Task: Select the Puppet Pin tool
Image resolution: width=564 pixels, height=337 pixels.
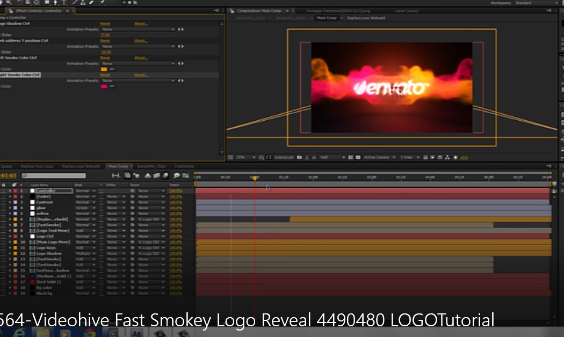Action: (x=103, y=3)
